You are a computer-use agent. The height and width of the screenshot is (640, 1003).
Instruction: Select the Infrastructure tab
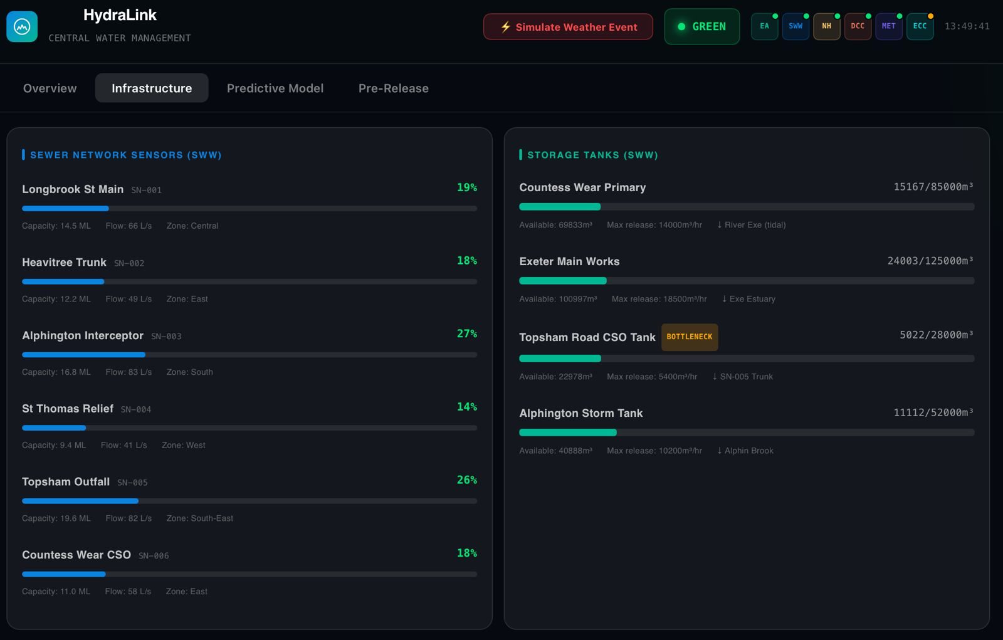pos(152,88)
